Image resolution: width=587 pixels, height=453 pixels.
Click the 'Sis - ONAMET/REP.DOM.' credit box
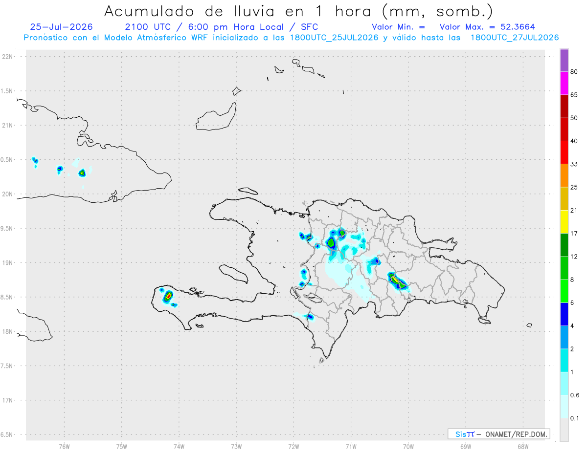(499, 434)
